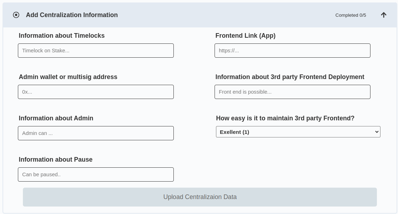Click the 3rd party Frontend Deployment label
The height and width of the screenshot is (214, 398).
[x=290, y=77]
